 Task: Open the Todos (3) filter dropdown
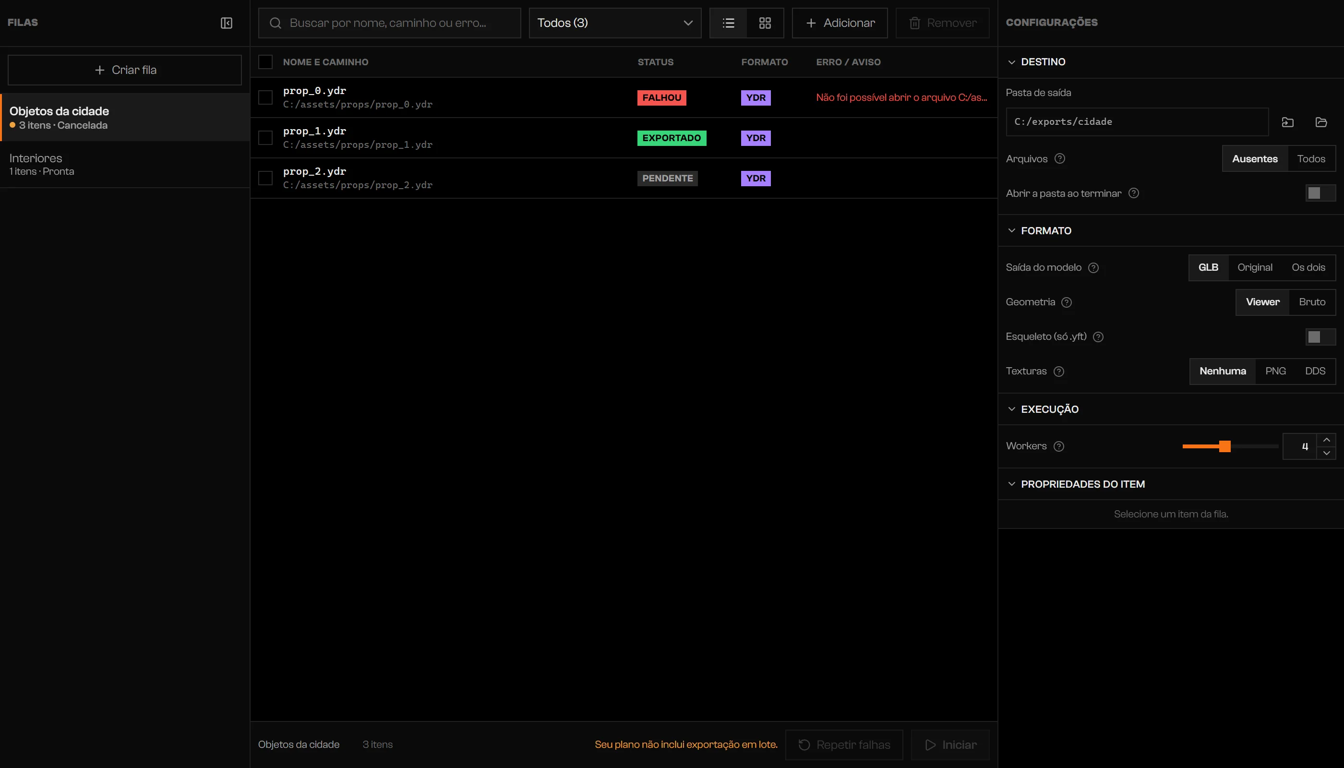pos(615,23)
